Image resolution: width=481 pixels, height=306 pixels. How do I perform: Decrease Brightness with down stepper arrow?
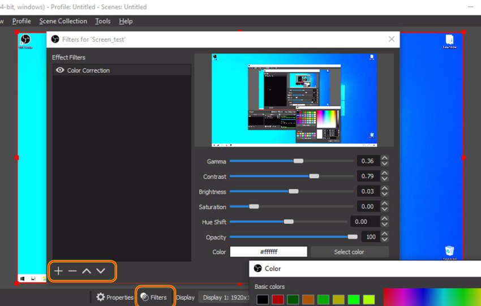(384, 194)
